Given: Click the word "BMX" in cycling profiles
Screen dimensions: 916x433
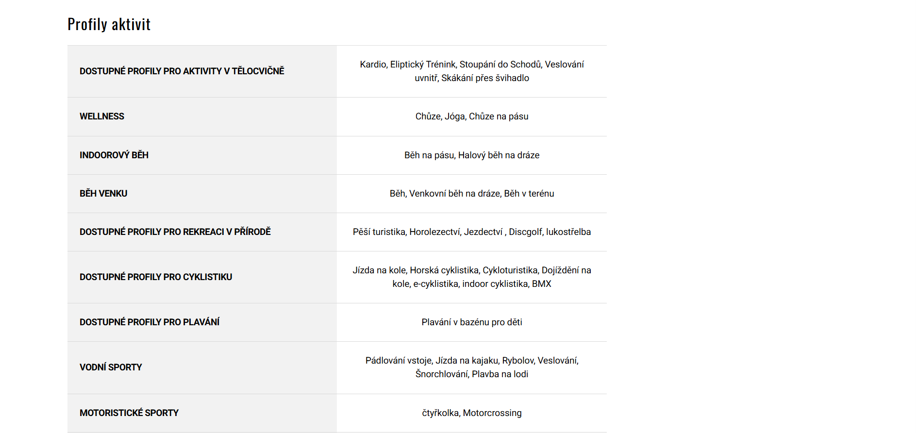Looking at the screenshot, I should [541, 284].
